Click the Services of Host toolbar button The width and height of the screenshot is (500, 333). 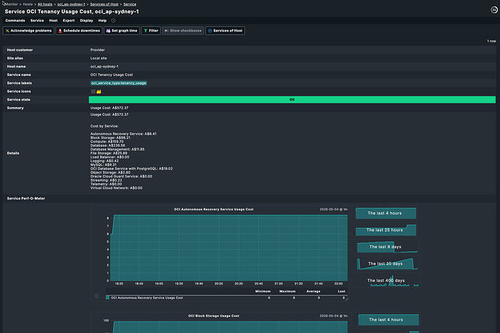click(x=225, y=30)
